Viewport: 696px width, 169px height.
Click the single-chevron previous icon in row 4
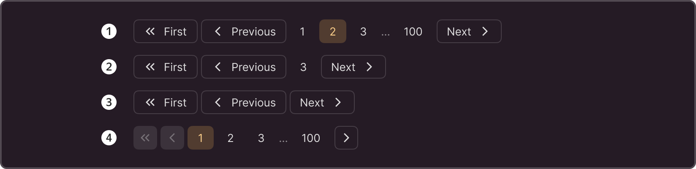click(172, 138)
